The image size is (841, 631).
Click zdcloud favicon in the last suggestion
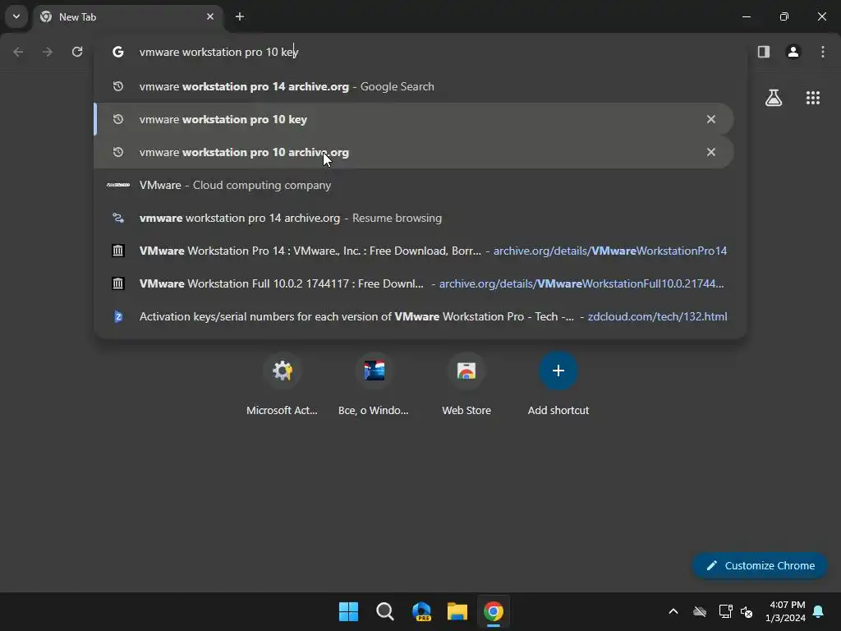pos(118,316)
